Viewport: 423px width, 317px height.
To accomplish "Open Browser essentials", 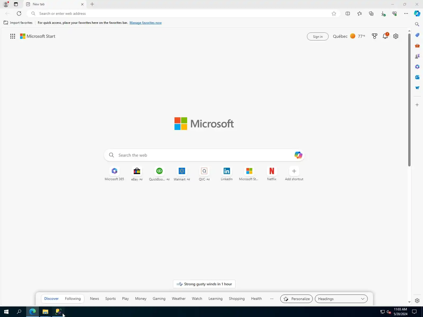I will (394, 13).
